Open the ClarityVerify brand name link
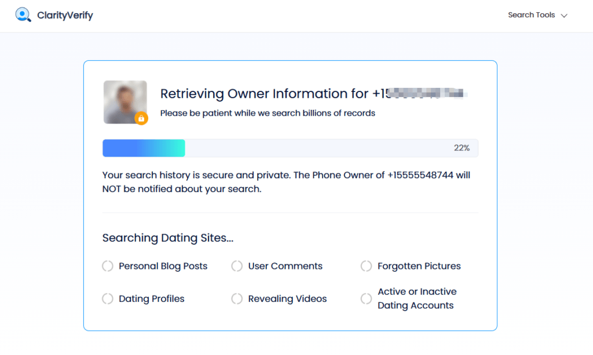Screen dimensions: 593x355 tap(65, 15)
